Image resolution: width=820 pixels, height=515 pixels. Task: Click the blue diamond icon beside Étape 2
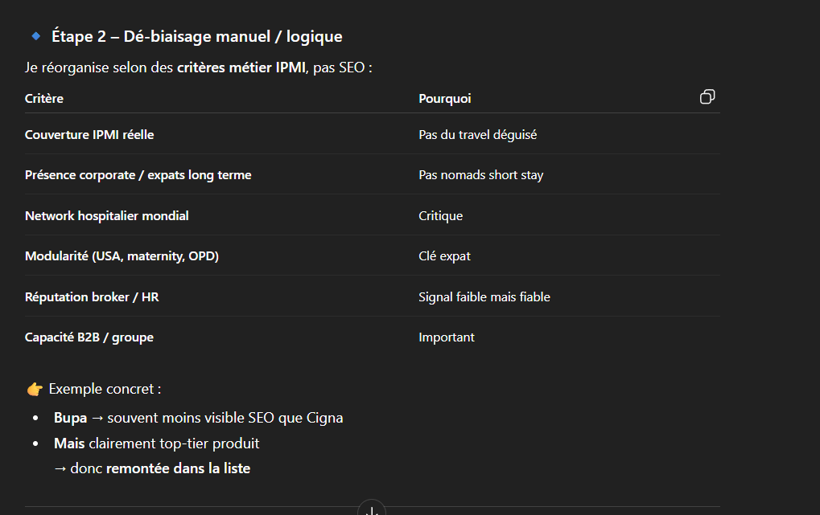(35, 36)
